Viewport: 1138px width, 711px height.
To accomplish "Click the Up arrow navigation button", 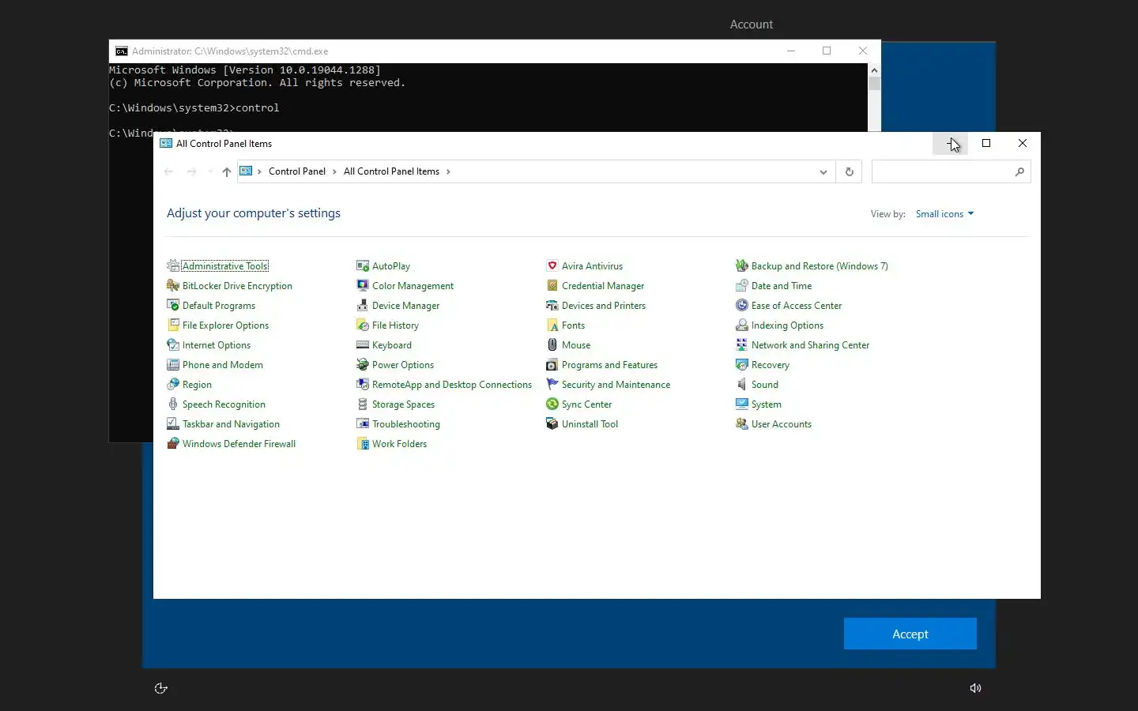I will (x=227, y=171).
